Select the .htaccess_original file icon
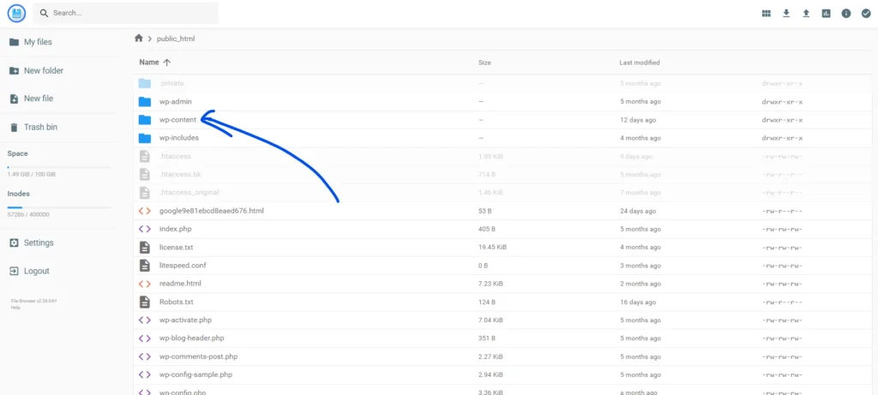 (144, 192)
